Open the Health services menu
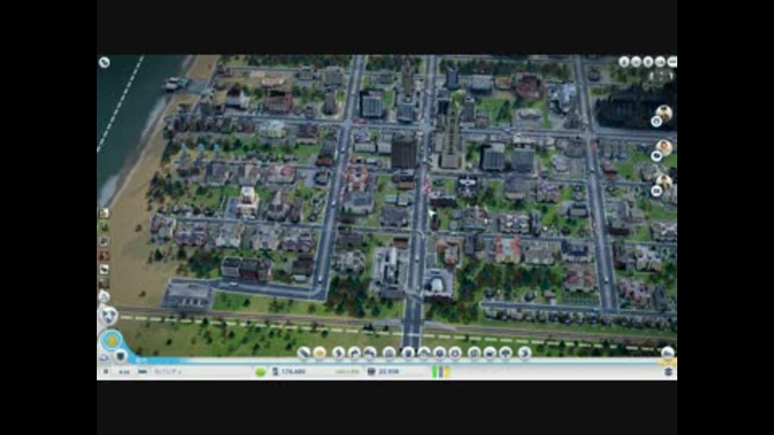 (x=439, y=353)
